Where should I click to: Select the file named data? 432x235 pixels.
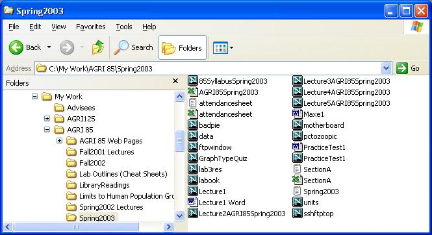(x=206, y=136)
